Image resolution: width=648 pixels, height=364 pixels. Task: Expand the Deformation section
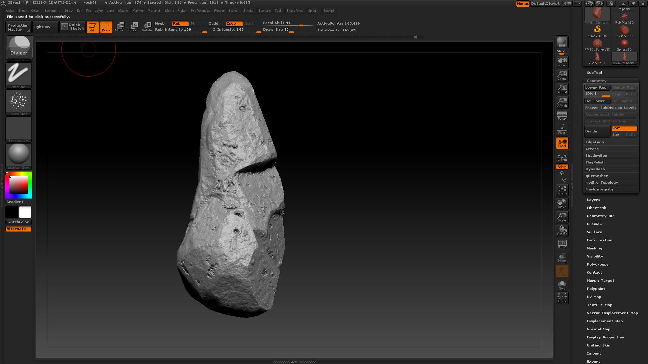point(599,240)
